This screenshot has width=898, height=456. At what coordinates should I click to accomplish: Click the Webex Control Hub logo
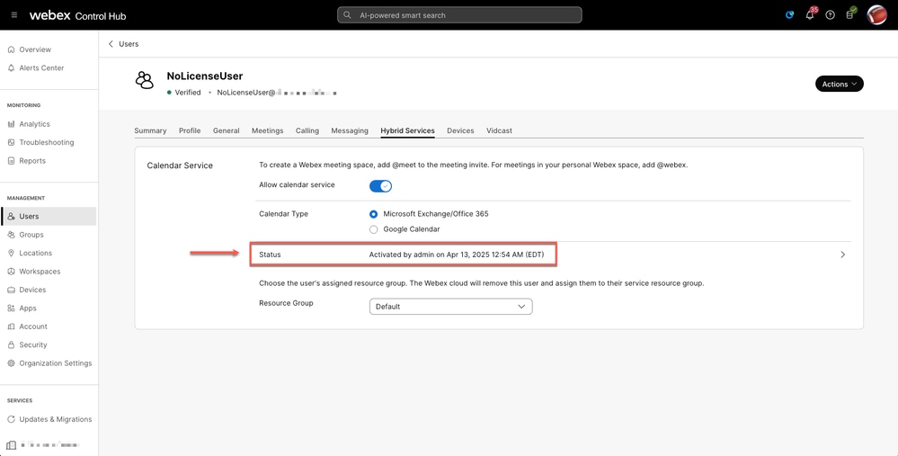(x=78, y=15)
